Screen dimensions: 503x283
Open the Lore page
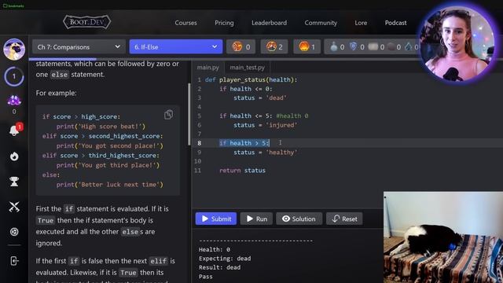click(x=361, y=23)
